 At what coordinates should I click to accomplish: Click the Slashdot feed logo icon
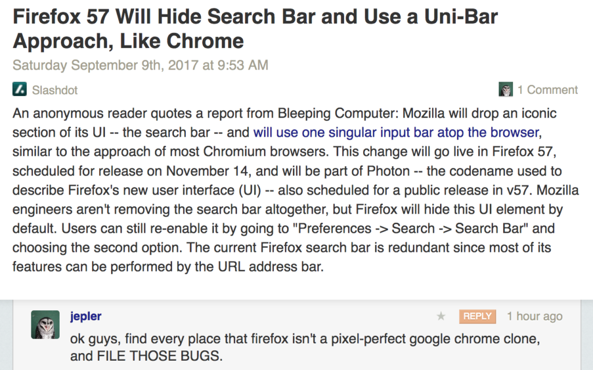[x=20, y=90]
